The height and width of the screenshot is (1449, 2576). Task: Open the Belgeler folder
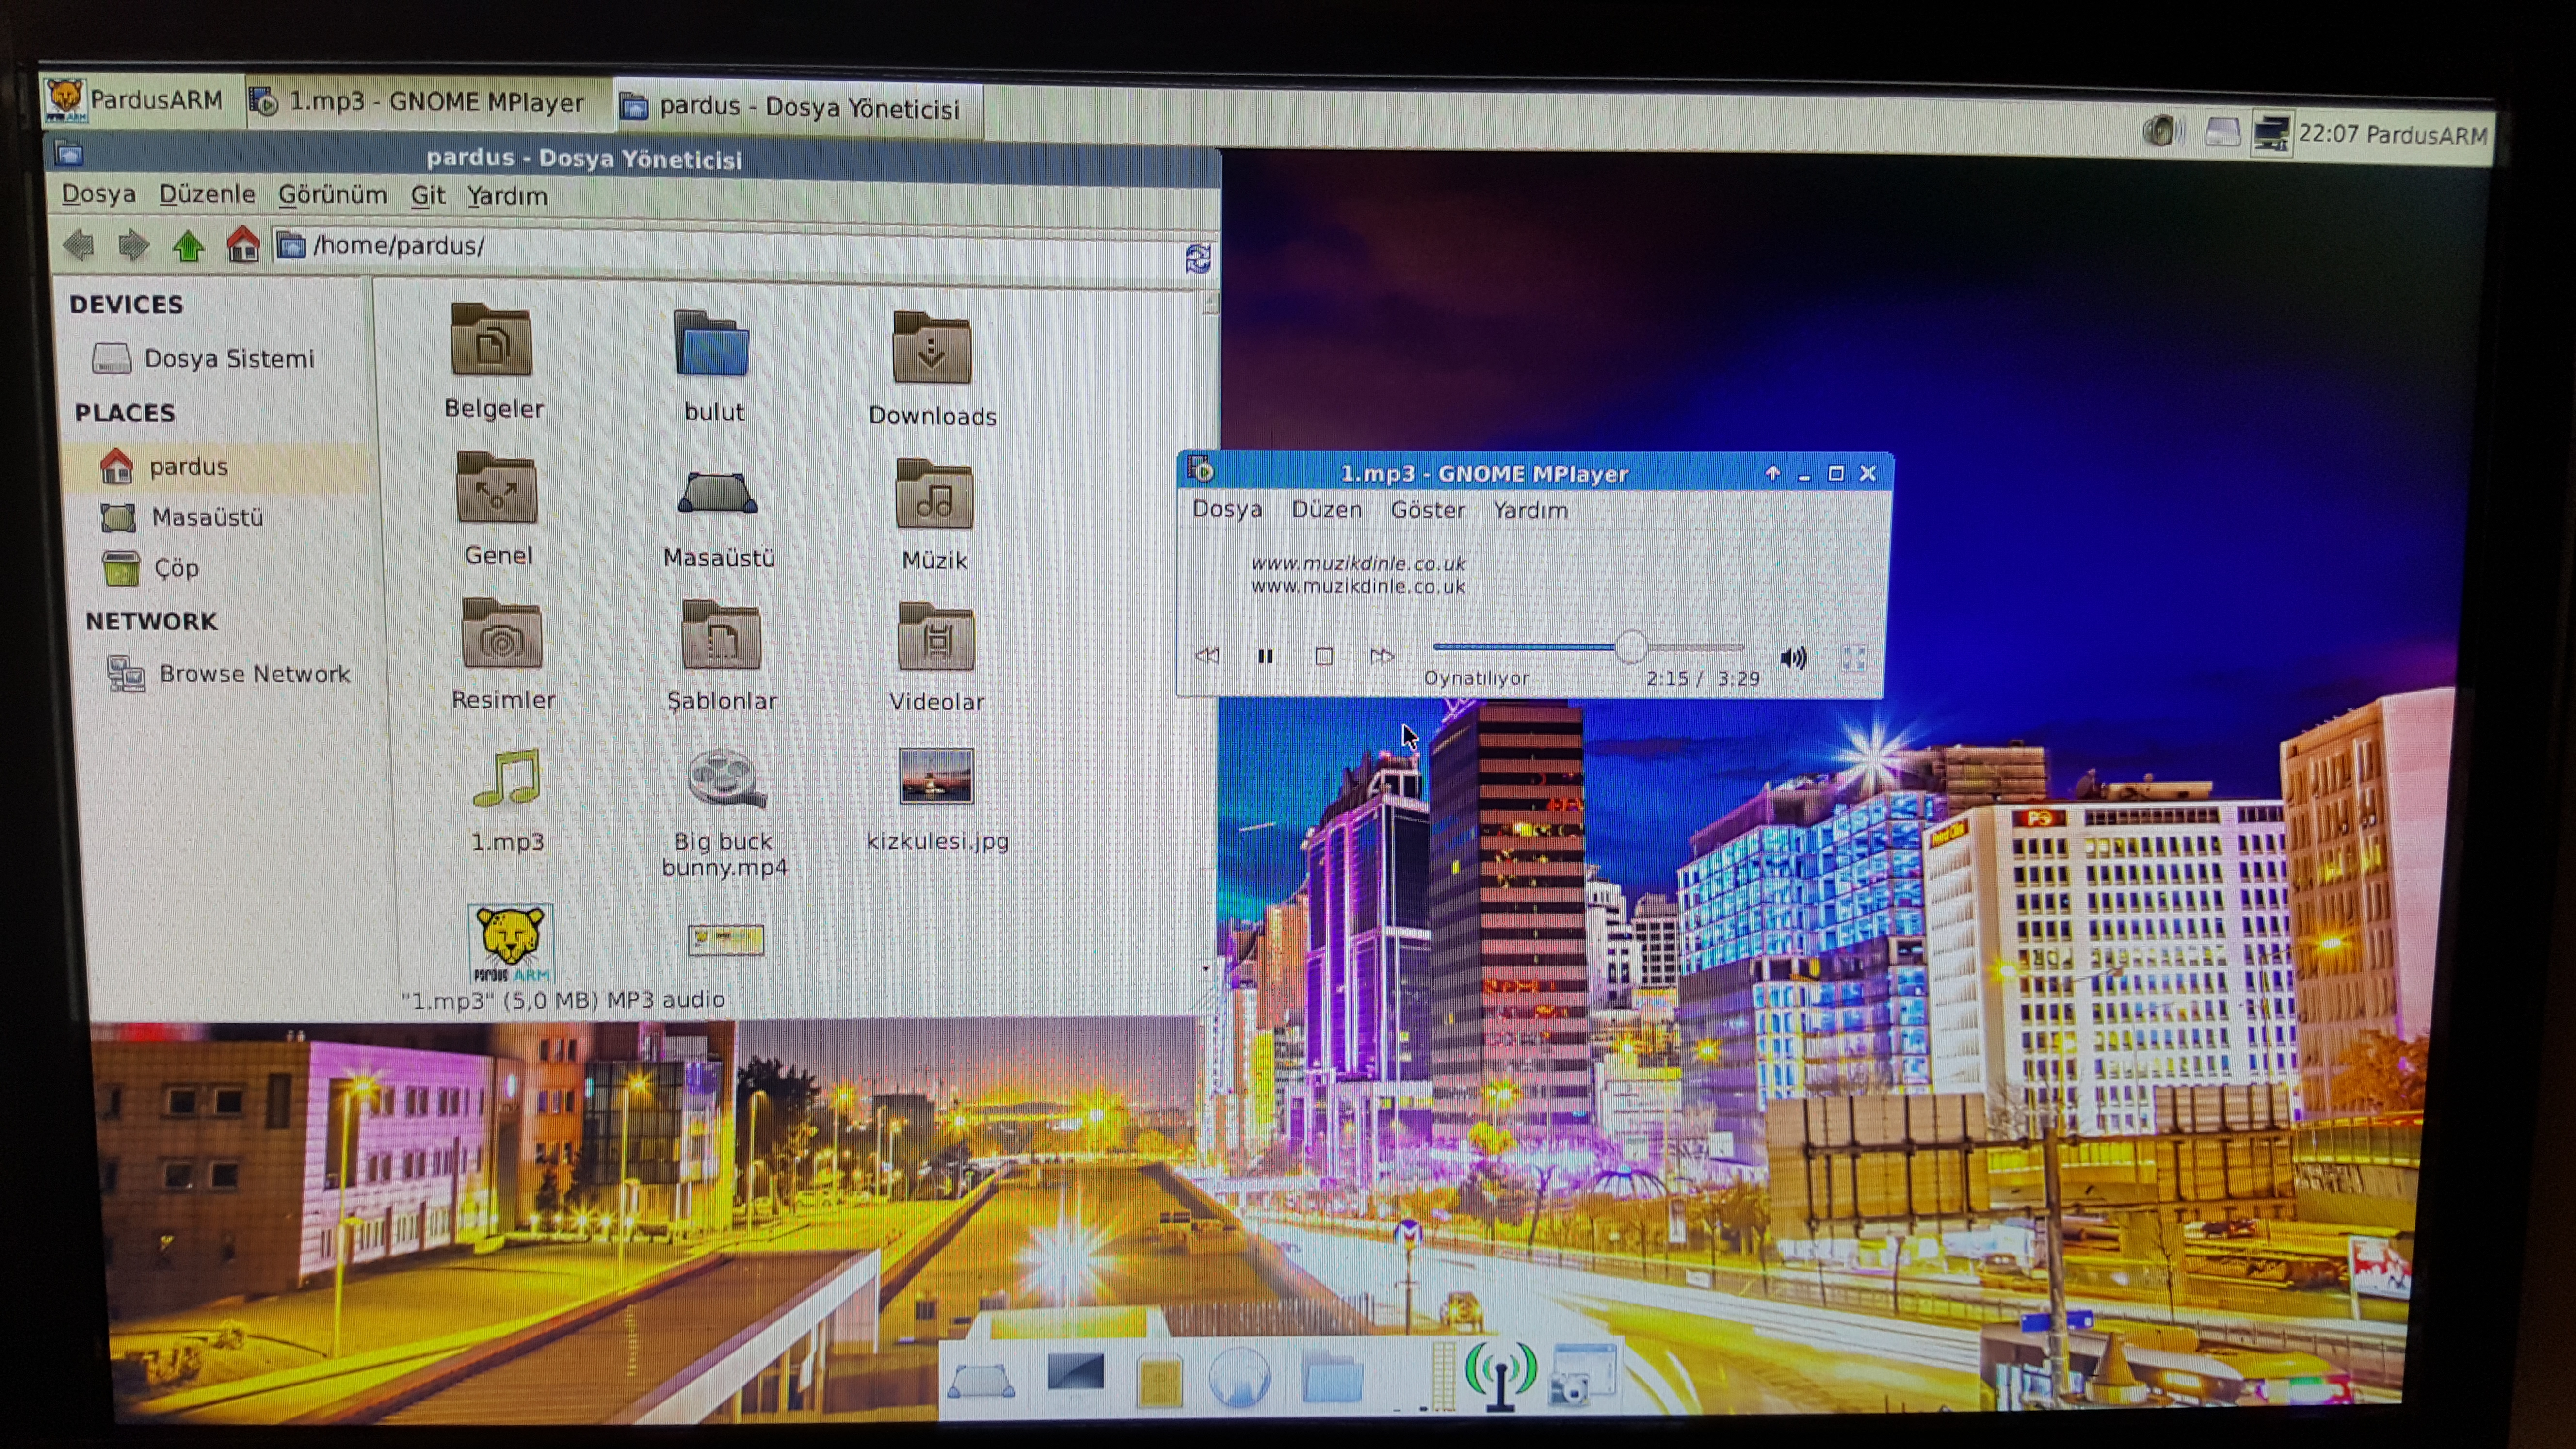(493, 362)
